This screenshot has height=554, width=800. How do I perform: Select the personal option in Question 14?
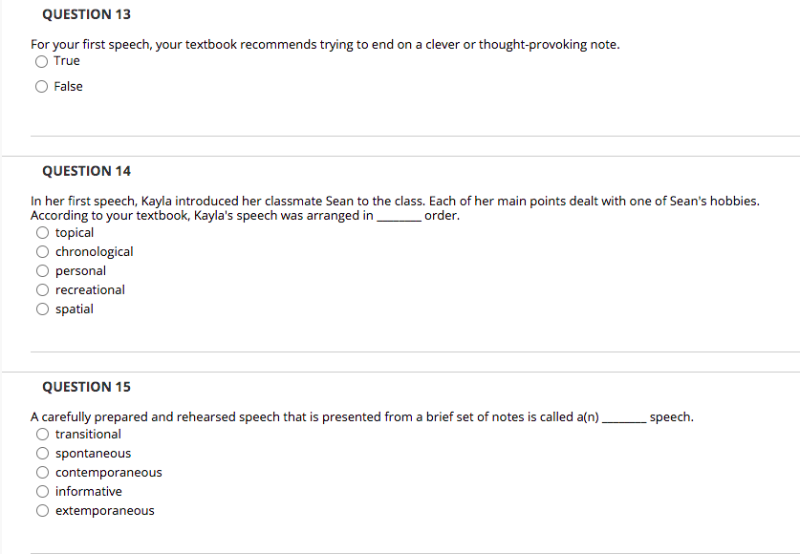(42, 270)
